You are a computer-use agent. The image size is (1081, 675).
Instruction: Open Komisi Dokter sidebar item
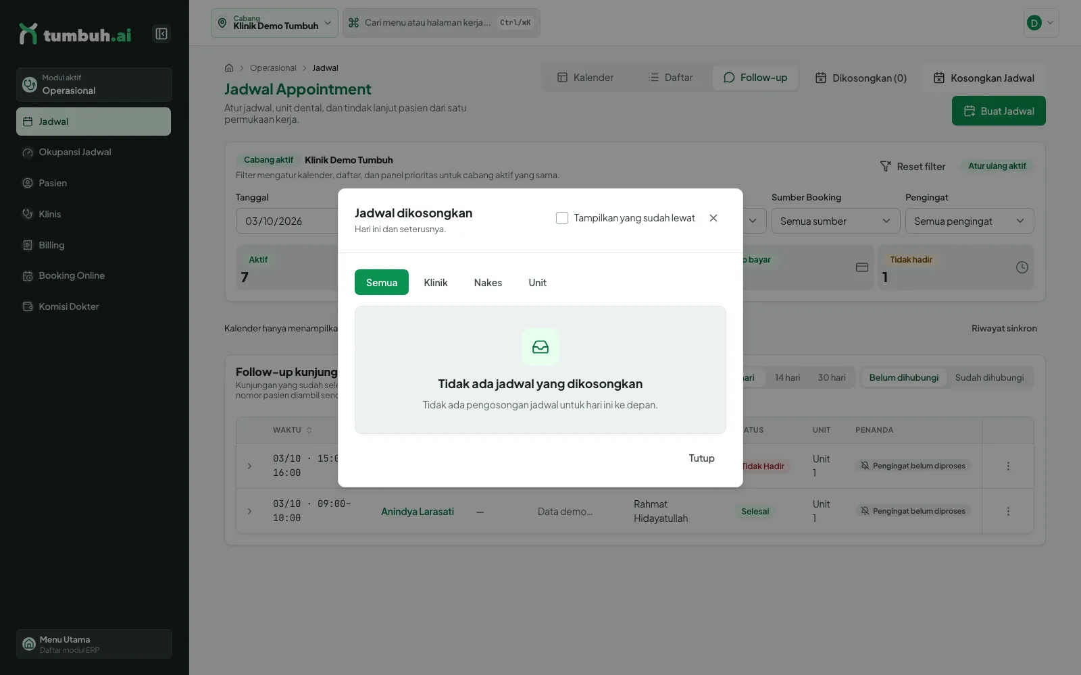pos(93,306)
